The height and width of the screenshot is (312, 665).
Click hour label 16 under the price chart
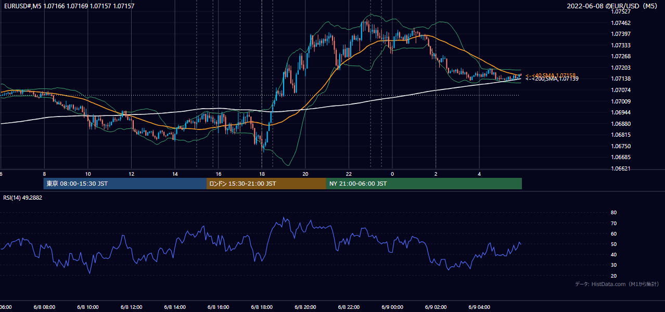[x=219, y=174]
